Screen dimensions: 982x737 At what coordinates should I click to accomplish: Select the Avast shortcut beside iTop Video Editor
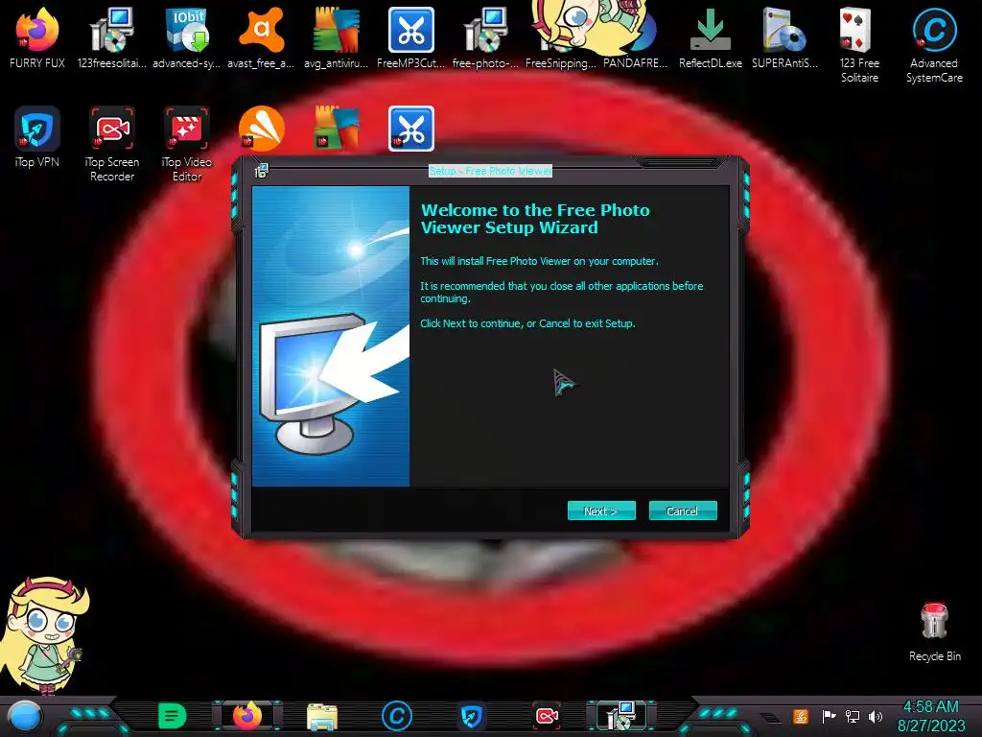261,130
